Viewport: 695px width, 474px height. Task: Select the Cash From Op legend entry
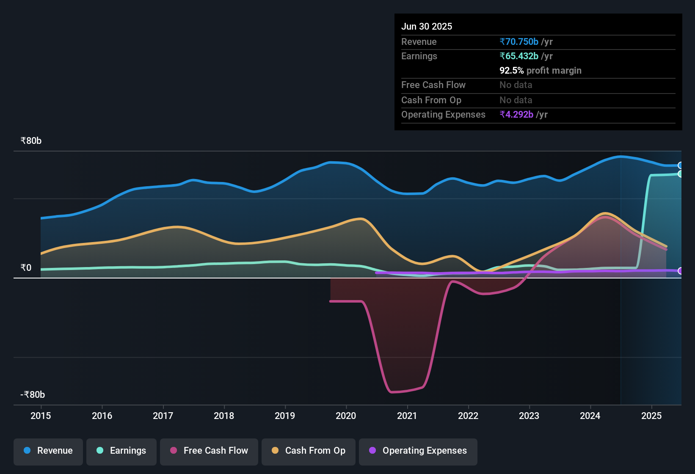click(308, 451)
